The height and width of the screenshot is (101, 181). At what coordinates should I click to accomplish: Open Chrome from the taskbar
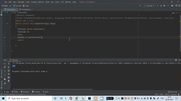point(77,98)
